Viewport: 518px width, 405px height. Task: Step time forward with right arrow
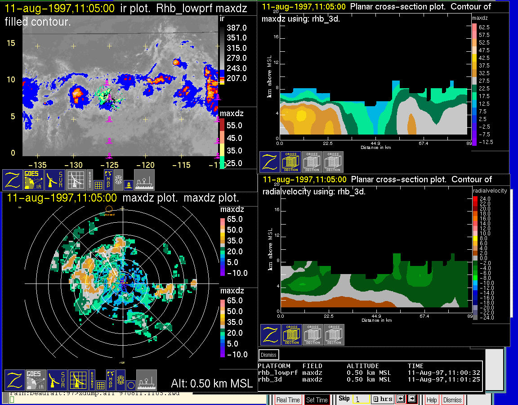pos(412,399)
